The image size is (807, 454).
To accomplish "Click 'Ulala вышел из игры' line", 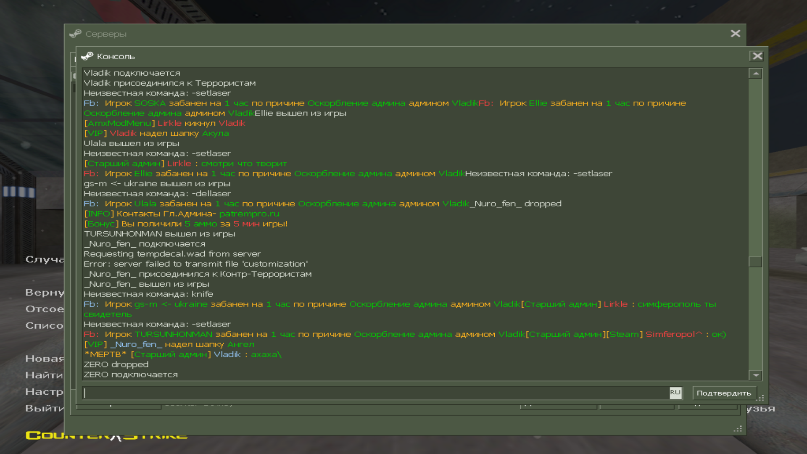I will click(131, 143).
